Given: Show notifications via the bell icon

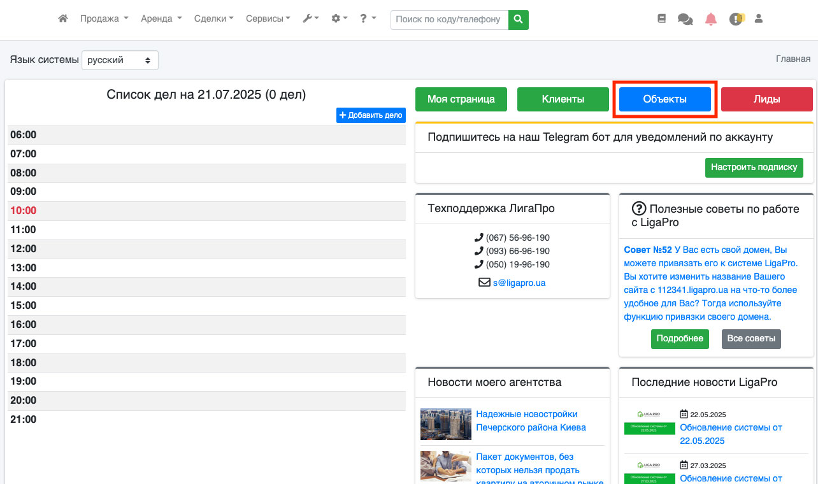Looking at the screenshot, I should pos(711,19).
